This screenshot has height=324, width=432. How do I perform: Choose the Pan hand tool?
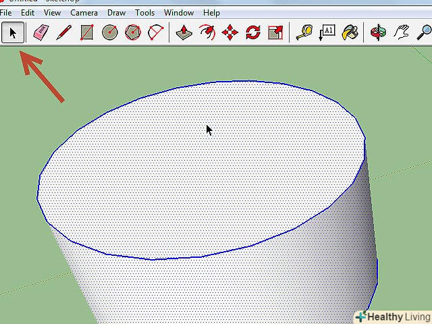click(402, 32)
